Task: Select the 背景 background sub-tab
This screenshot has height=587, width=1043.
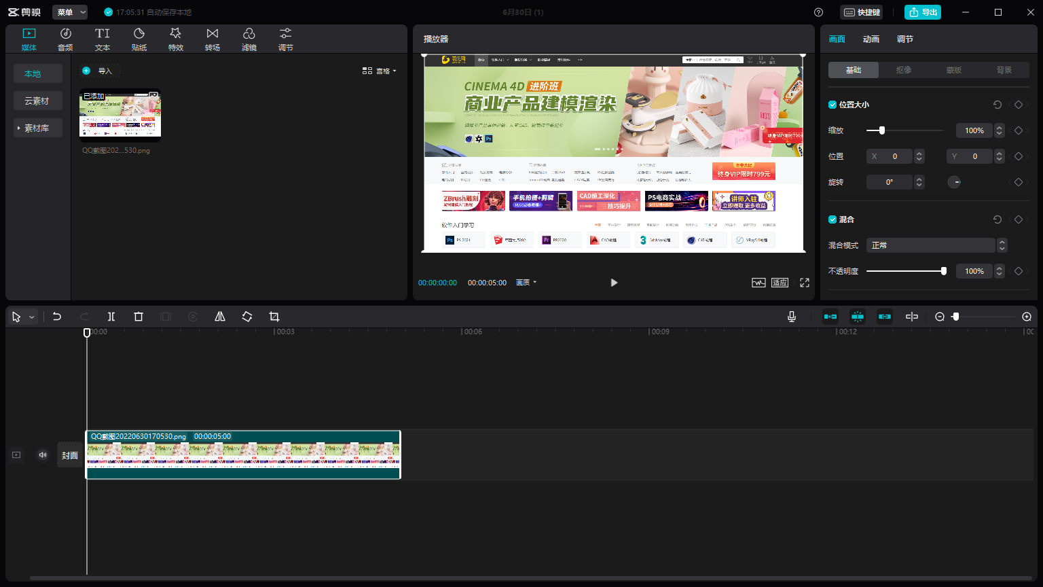Action: point(1004,70)
